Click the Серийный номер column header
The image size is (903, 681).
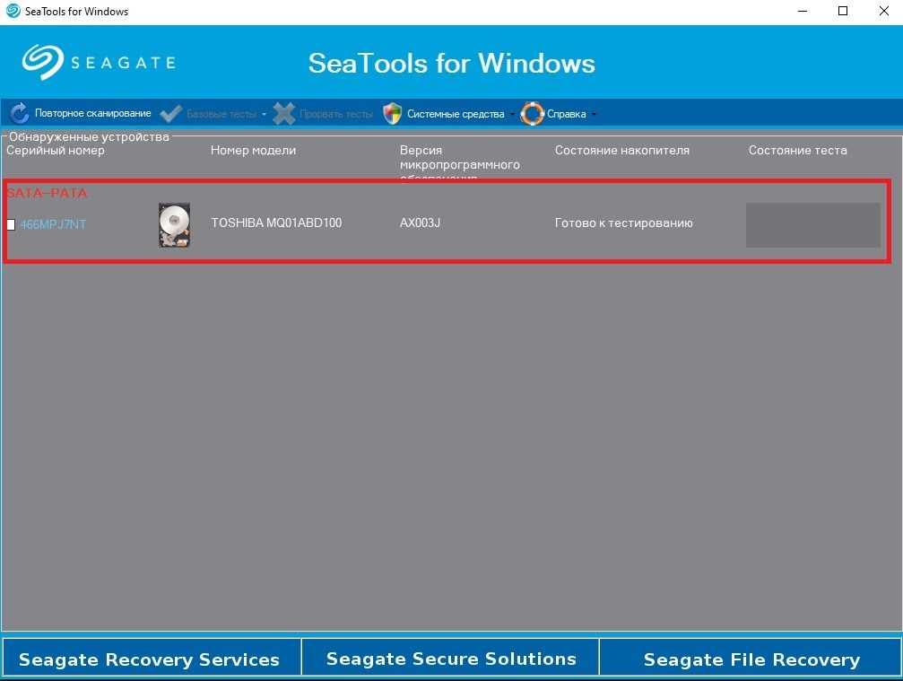click(x=56, y=151)
